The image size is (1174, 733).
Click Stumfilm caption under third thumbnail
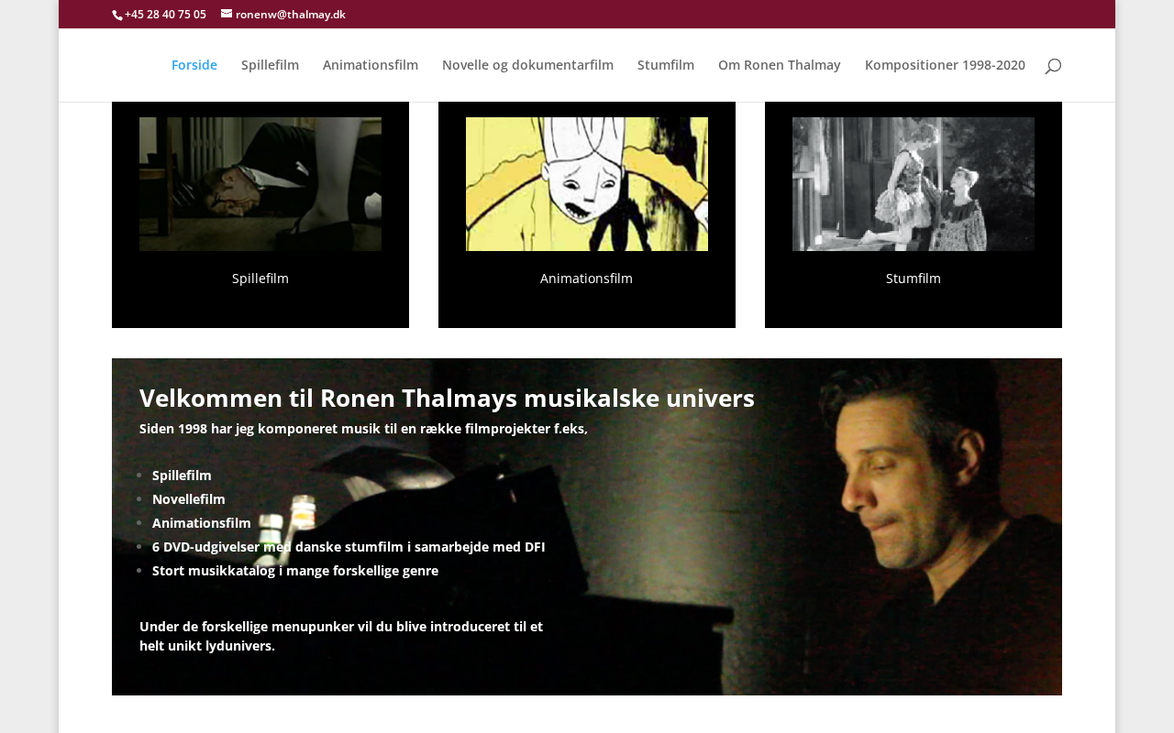914,279
